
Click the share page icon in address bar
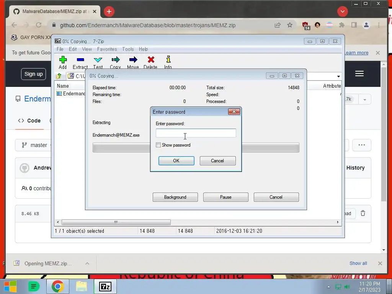coord(278,25)
